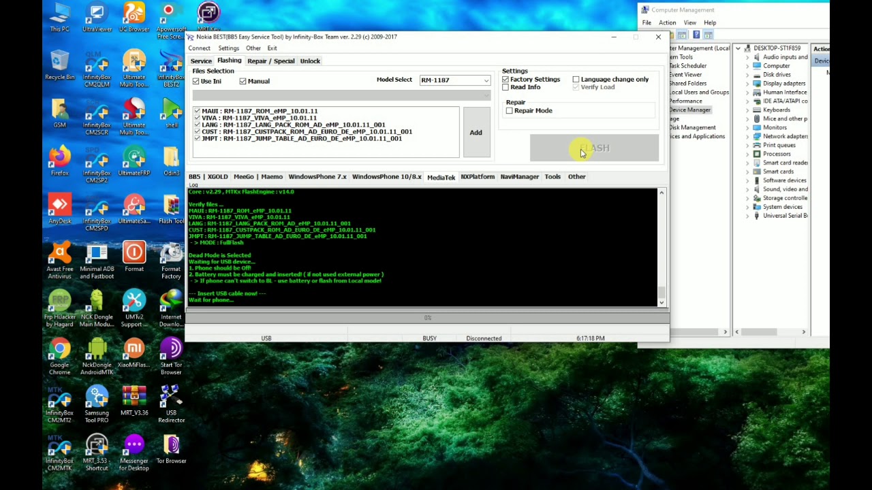The width and height of the screenshot is (872, 490).
Task: Open Action menu in Computer Management
Action: pyautogui.click(x=668, y=22)
